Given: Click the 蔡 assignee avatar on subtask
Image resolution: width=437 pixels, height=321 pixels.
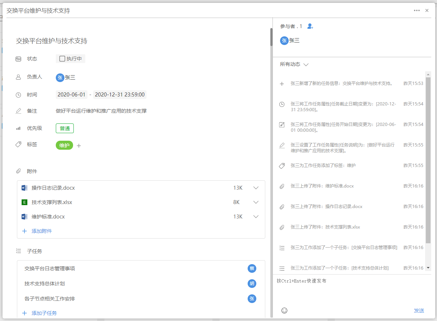Looking at the screenshot, I should pyautogui.click(x=252, y=268).
